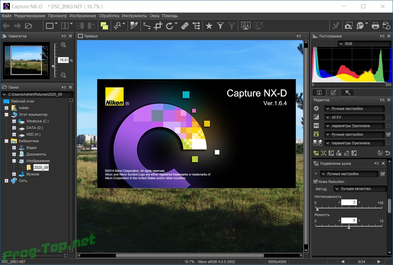Toggle the Превью panel square checkbox
The image size is (393, 265).
click(x=80, y=36)
